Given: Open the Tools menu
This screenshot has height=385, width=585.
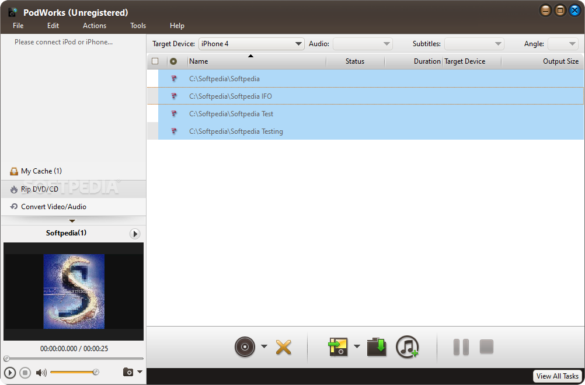Looking at the screenshot, I should point(138,26).
